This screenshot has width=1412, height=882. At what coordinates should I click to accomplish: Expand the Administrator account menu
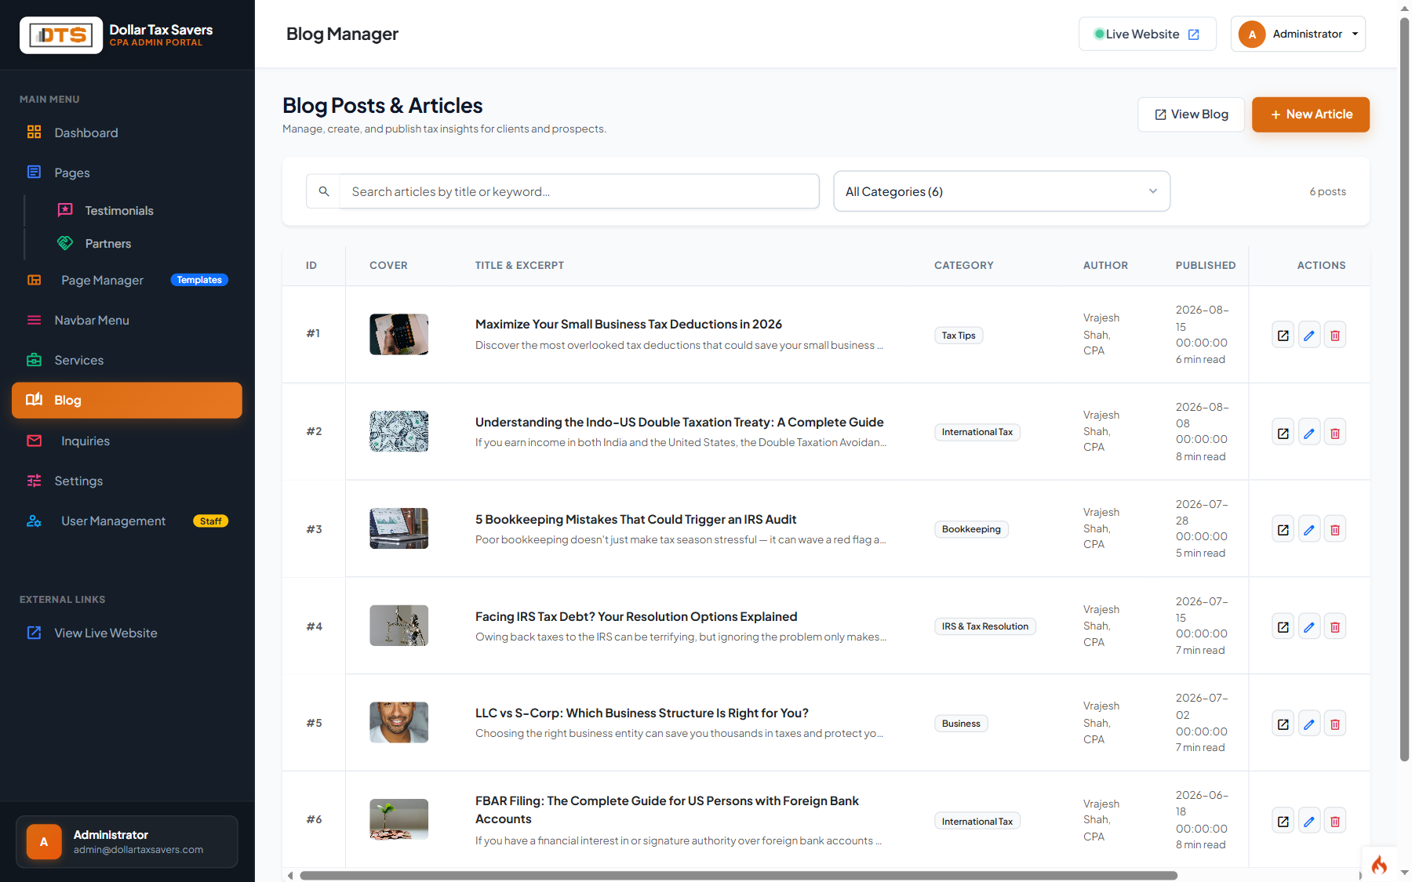tap(1298, 34)
